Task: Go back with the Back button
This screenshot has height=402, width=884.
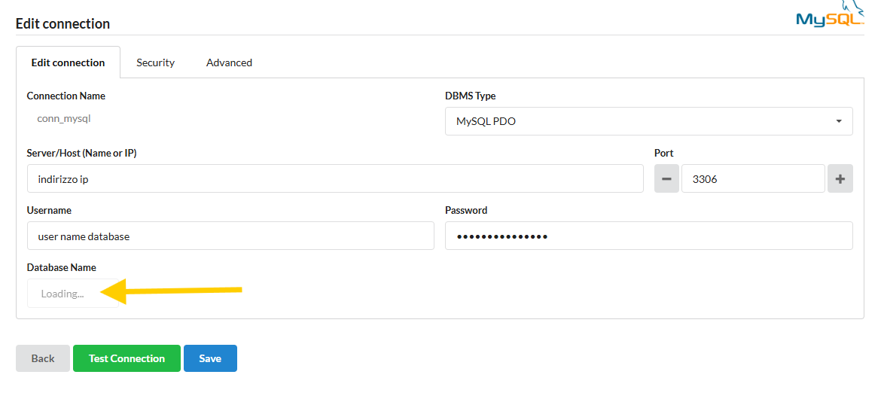Action: tap(43, 358)
